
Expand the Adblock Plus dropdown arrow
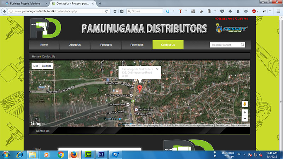[x=258, y=11]
